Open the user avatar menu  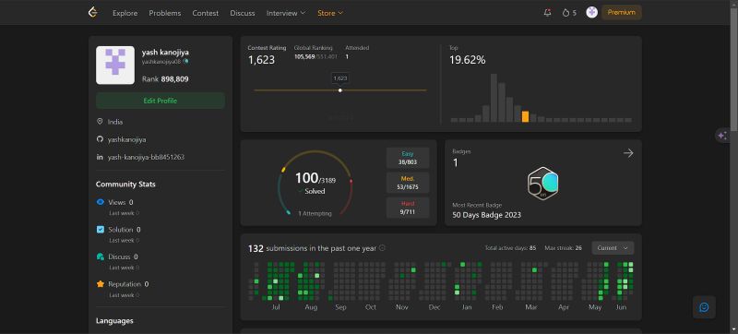tap(591, 13)
